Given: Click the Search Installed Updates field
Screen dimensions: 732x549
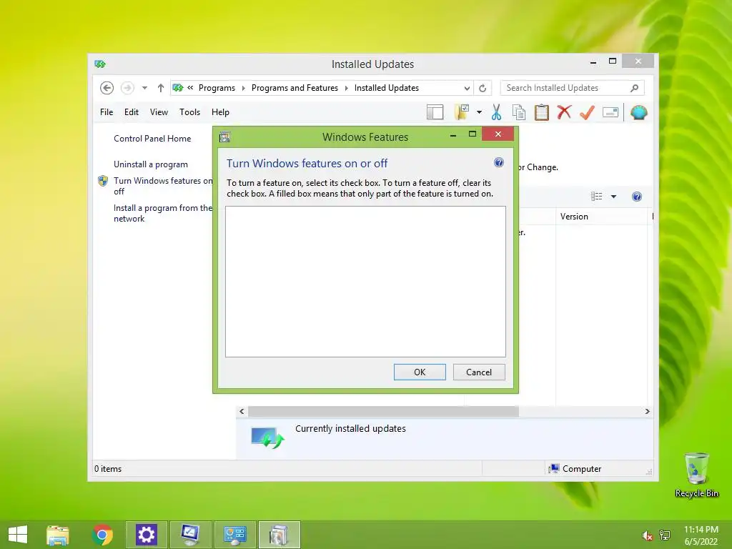Looking at the screenshot, I should coord(572,88).
